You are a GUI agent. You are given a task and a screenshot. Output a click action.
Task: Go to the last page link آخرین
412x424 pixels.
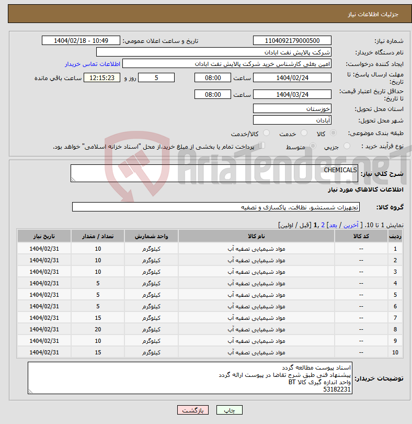coord(351,225)
